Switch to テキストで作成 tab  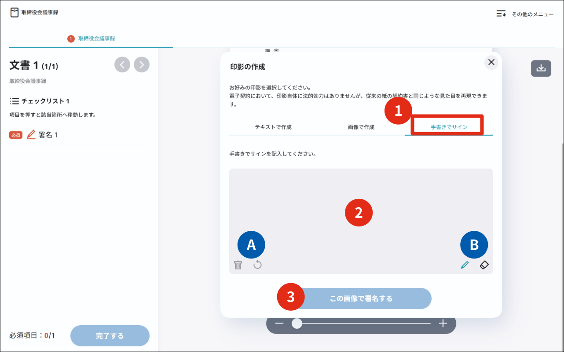pos(273,127)
